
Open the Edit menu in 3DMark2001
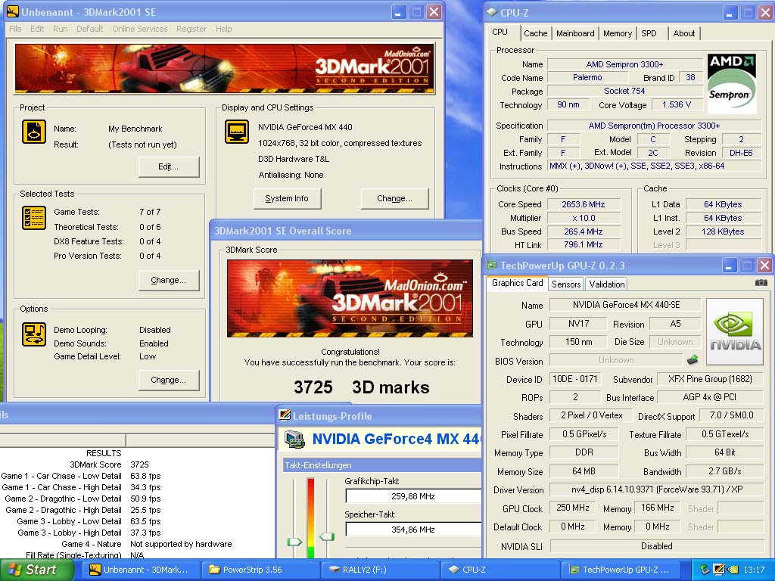[37, 29]
